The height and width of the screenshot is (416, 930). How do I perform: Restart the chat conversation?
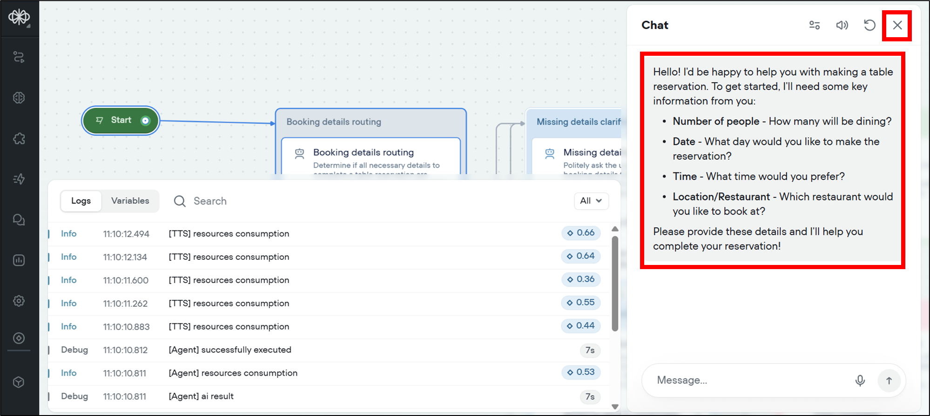pyautogui.click(x=869, y=25)
